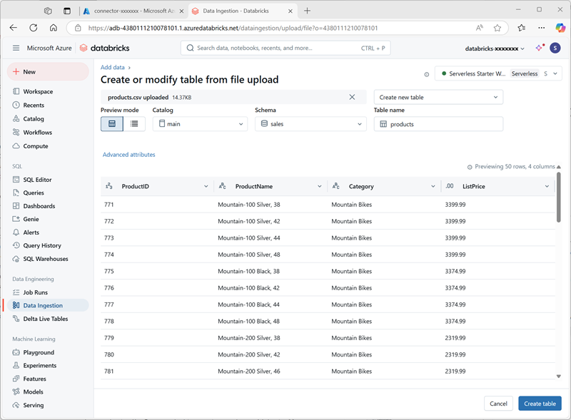Screen dimensions: 571x420
Task: Open the user avatar S menu
Action: click(x=555, y=48)
